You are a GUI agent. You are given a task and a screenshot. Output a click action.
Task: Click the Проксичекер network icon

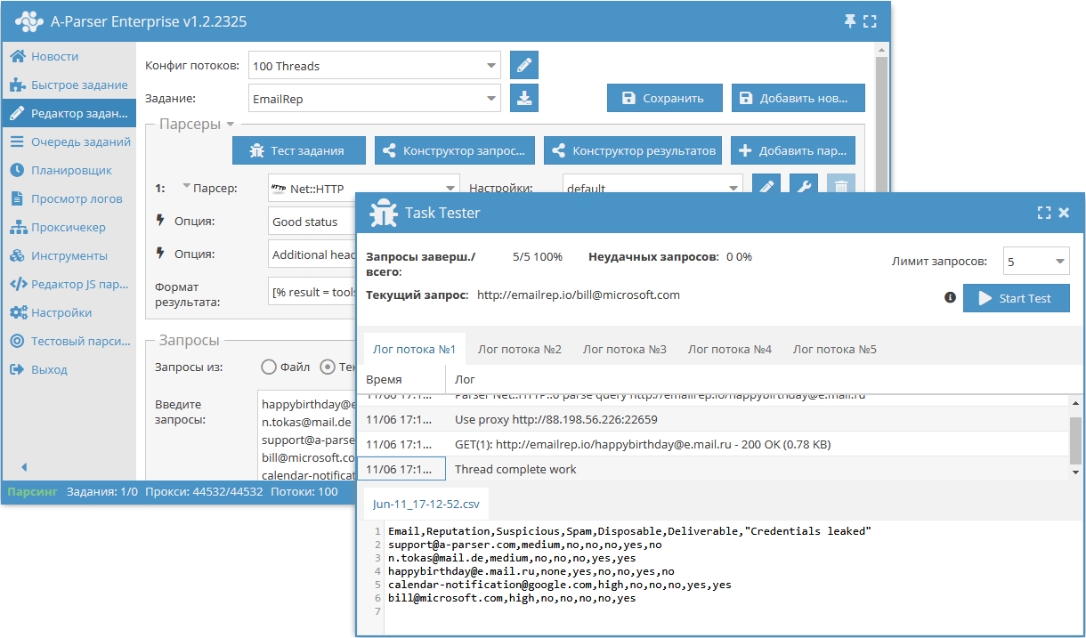(x=17, y=227)
